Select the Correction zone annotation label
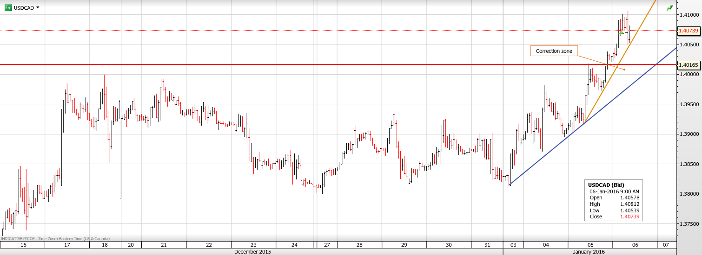This screenshot has width=702, height=255. (554, 51)
